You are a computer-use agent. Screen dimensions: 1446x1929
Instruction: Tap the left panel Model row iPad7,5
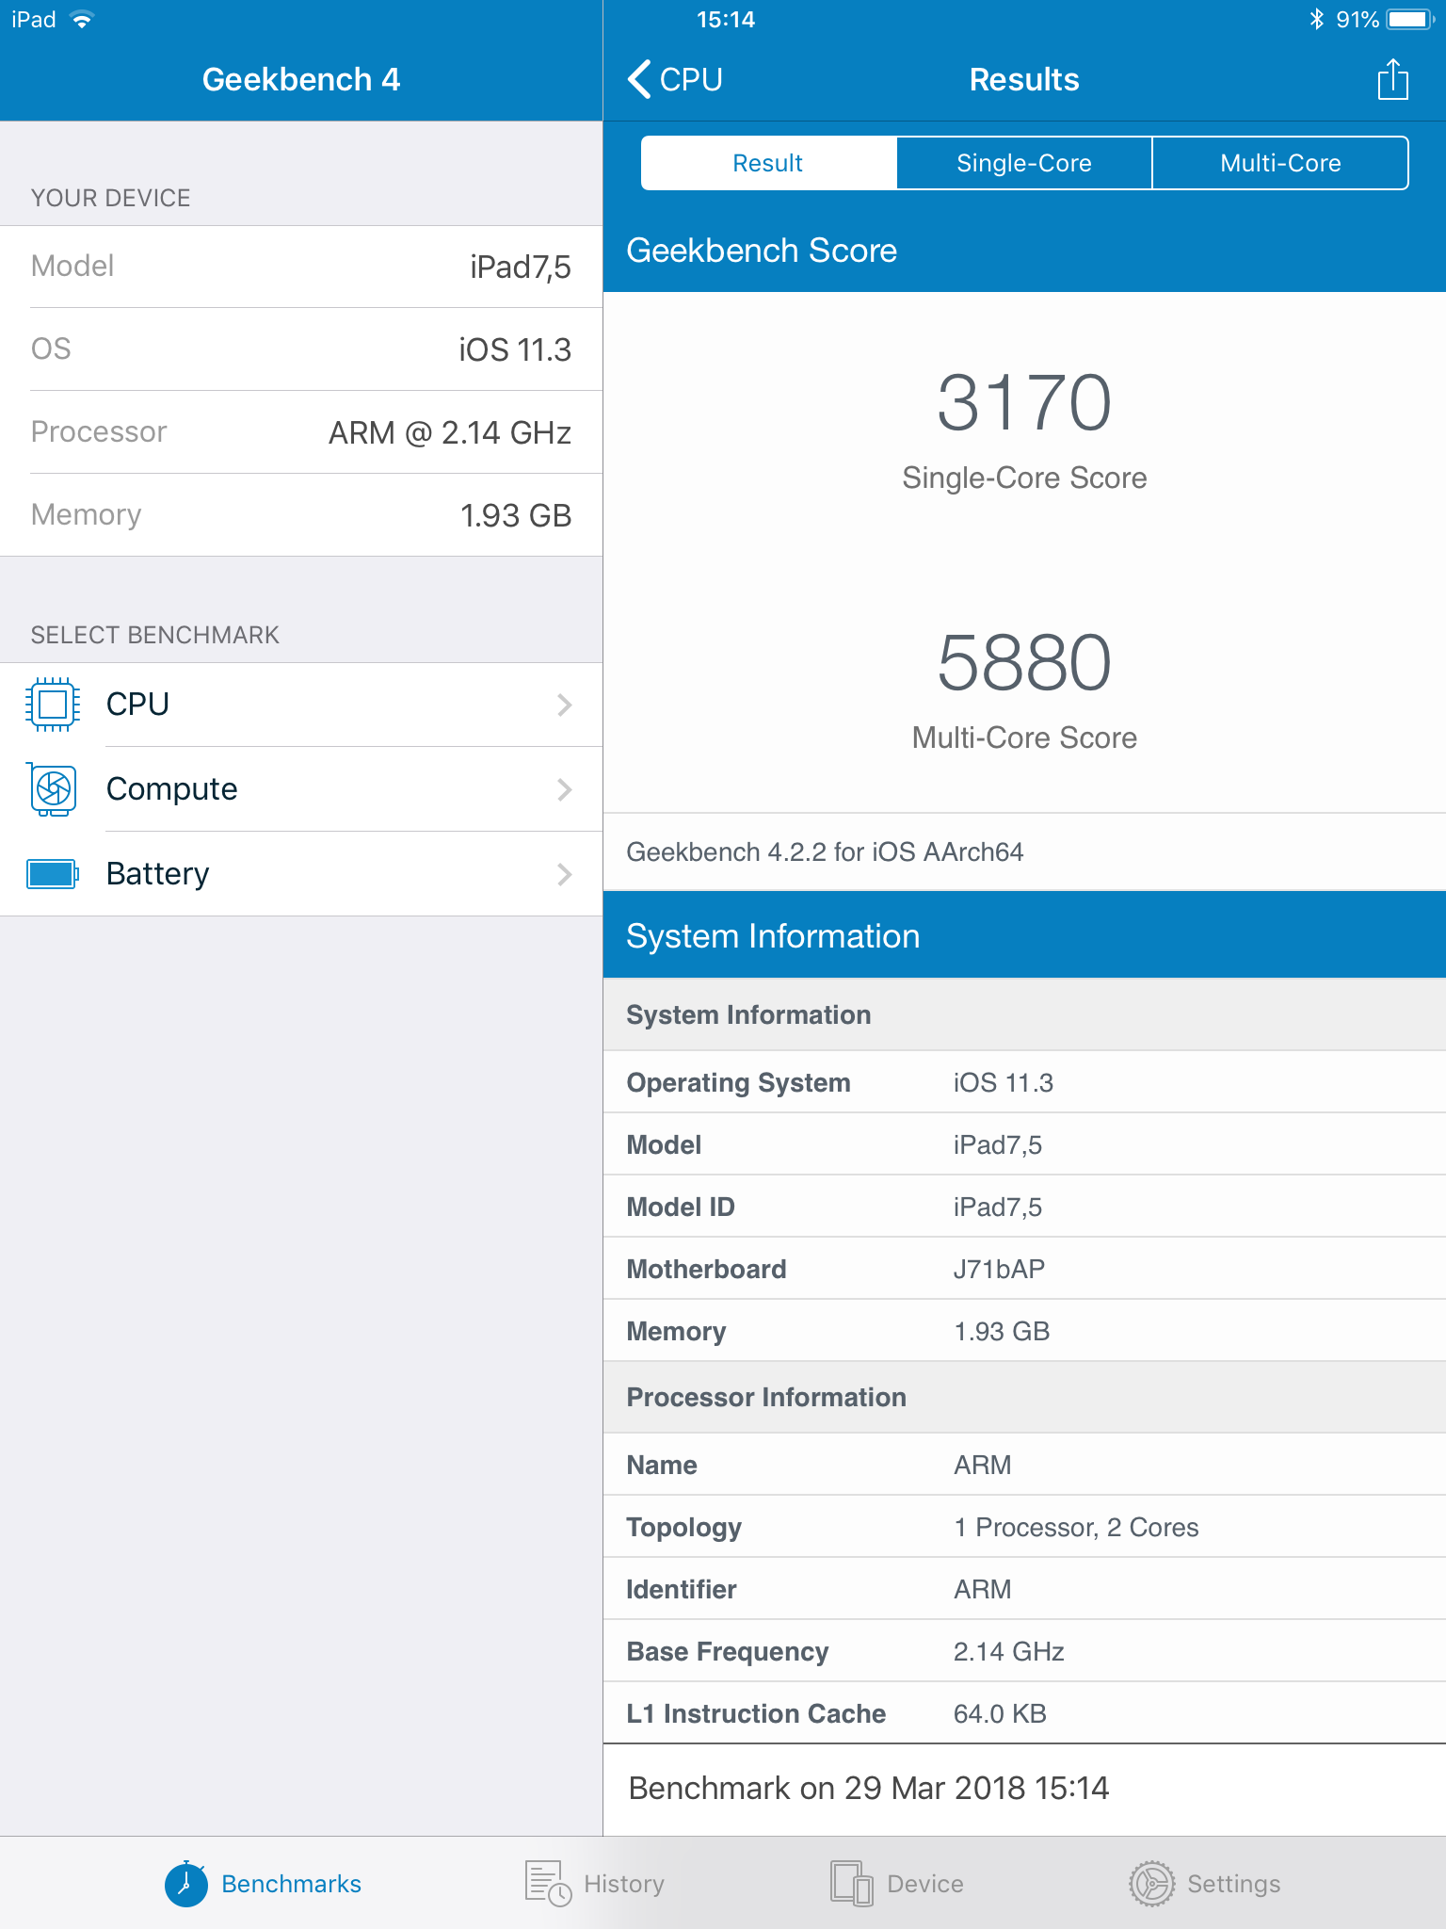point(301,267)
